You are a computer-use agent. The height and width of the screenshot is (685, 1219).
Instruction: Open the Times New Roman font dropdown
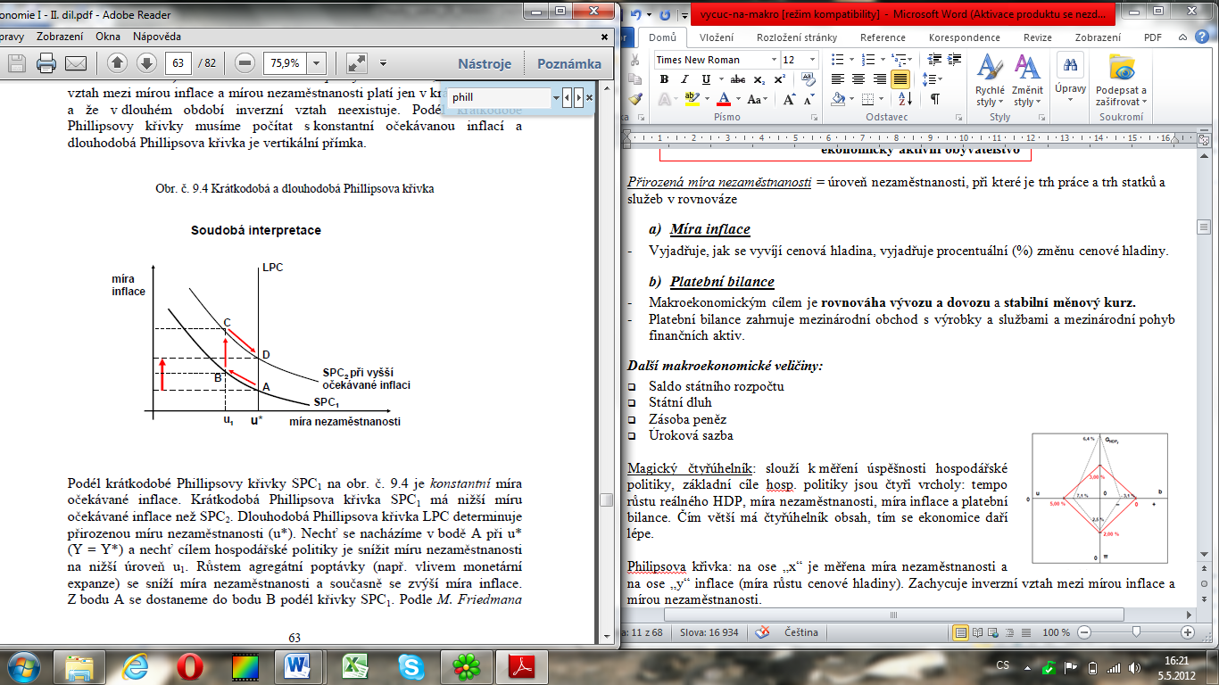772,60
